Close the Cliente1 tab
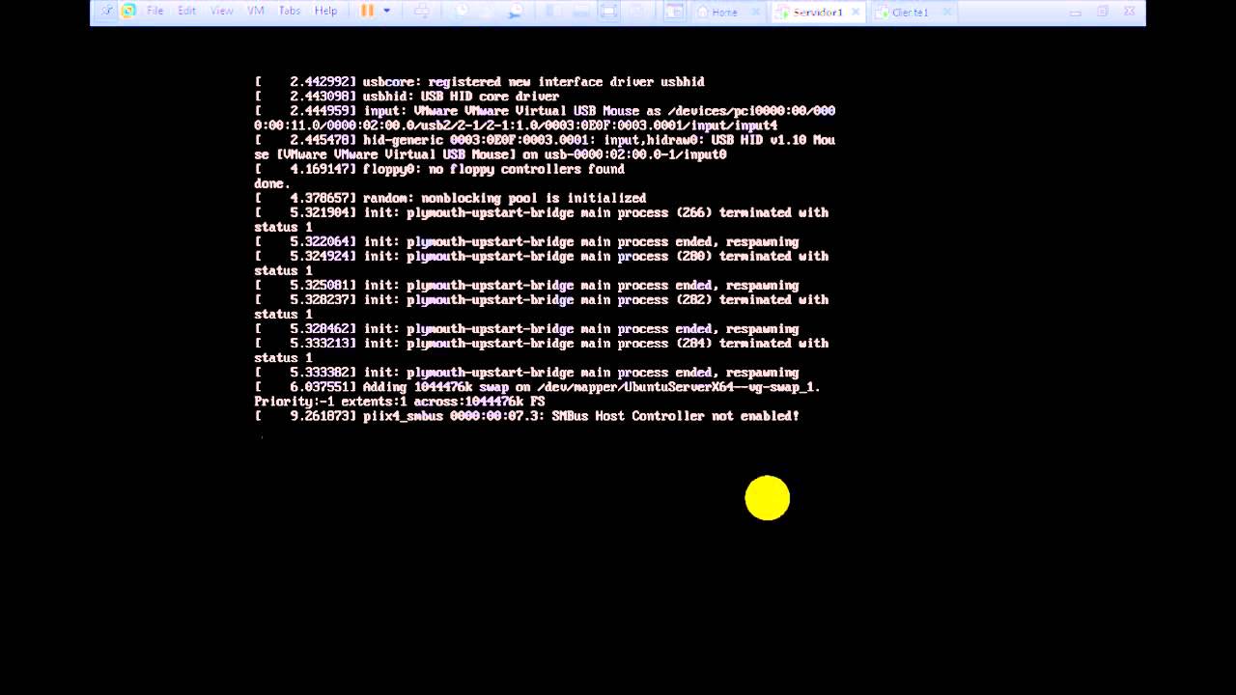1236x695 pixels. click(947, 13)
